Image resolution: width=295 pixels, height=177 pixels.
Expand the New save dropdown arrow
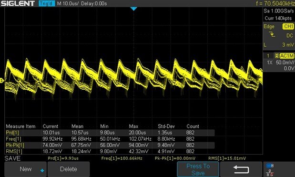pos(42,171)
